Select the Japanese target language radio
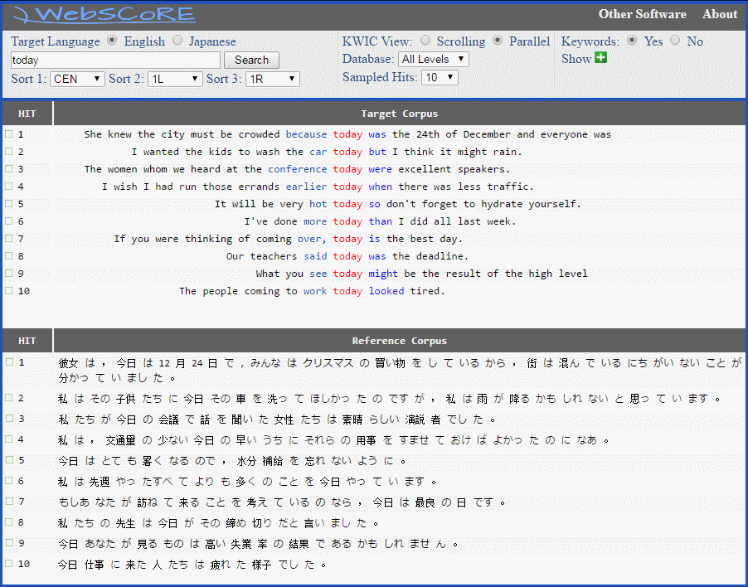Screen dimensions: 748x587 177,41
